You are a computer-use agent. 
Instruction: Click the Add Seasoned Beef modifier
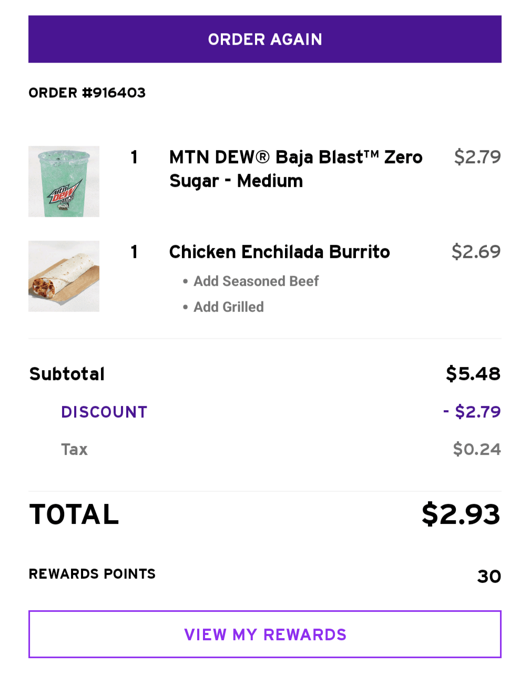click(256, 281)
